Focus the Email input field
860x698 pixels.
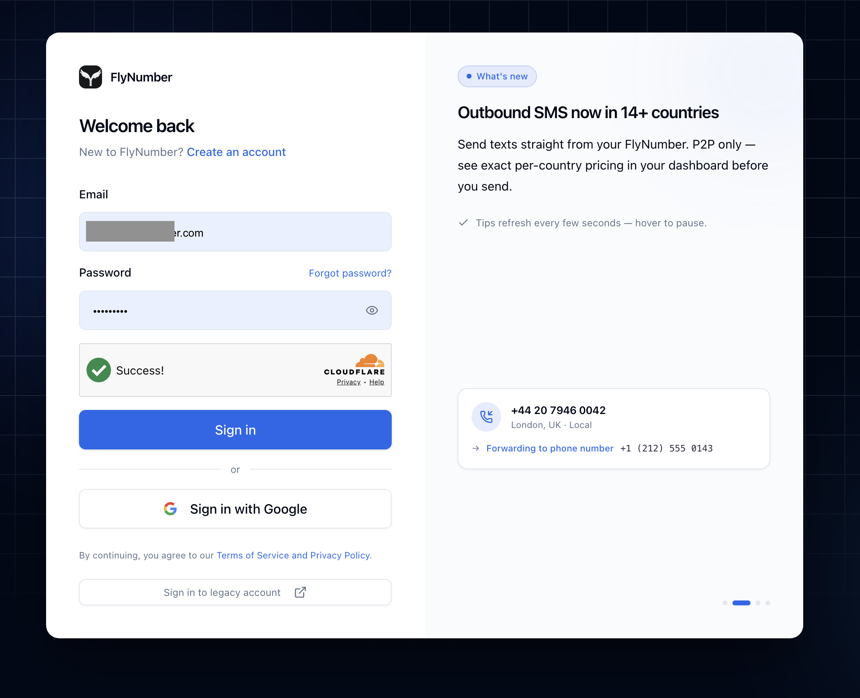click(x=235, y=232)
